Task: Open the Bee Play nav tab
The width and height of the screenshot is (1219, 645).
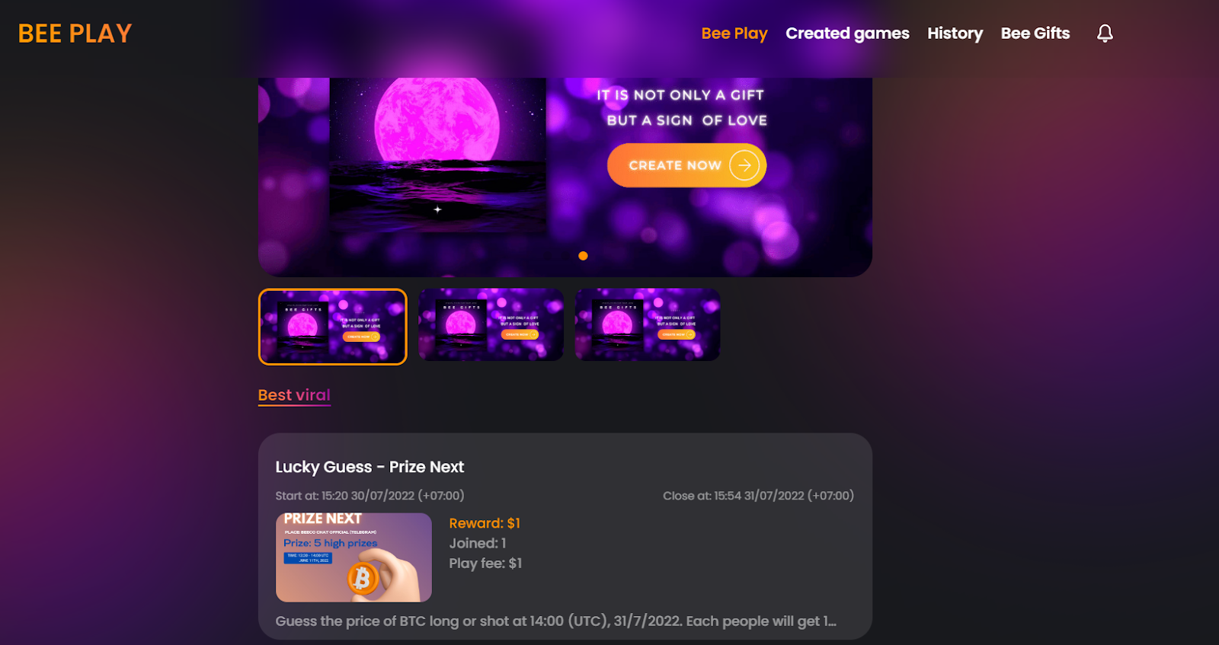Action: [x=734, y=34]
